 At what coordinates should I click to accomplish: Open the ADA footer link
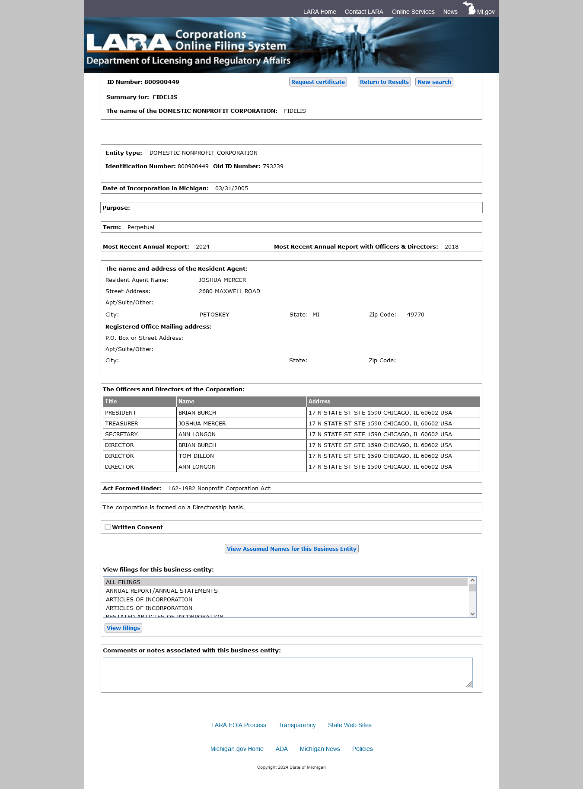281,749
